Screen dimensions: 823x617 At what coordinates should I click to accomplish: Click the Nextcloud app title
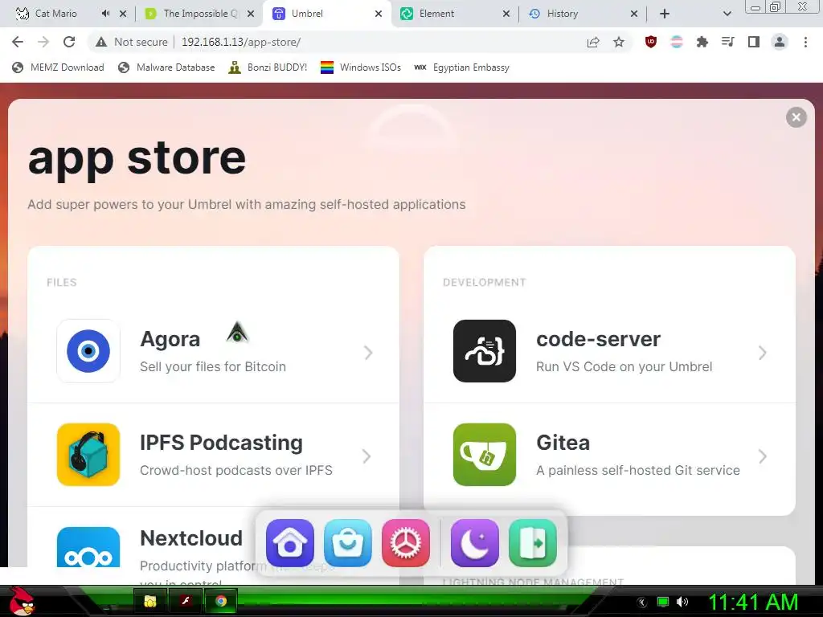(191, 538)
